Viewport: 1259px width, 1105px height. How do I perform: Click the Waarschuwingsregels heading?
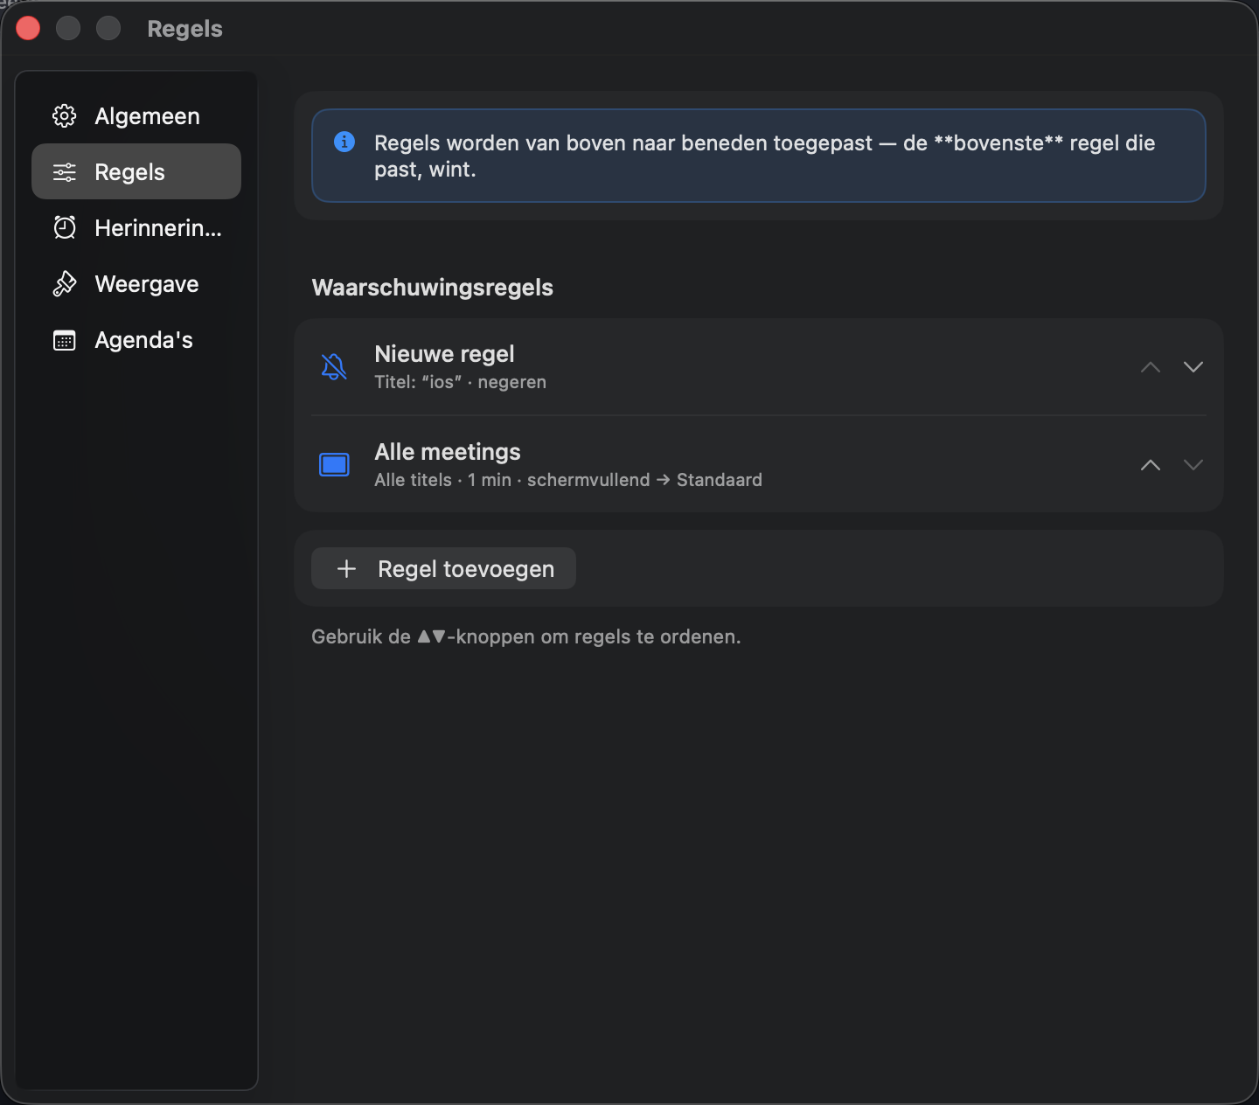tap(433, 288)
